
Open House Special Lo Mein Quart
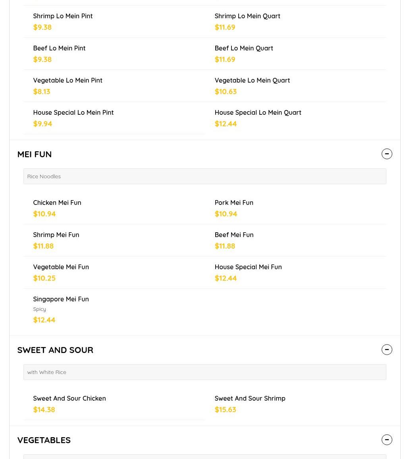click(258, 113)
